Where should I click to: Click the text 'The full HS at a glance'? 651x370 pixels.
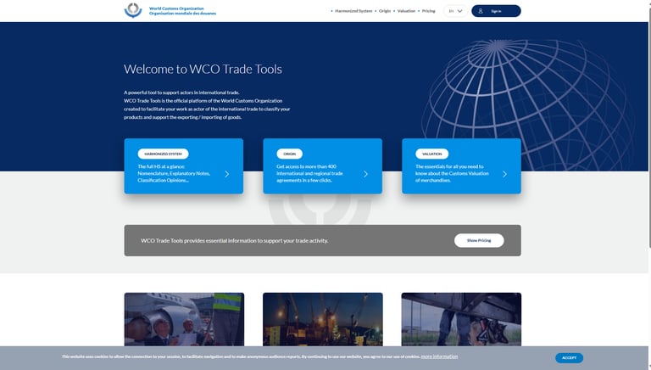click(x=161, y=166)
